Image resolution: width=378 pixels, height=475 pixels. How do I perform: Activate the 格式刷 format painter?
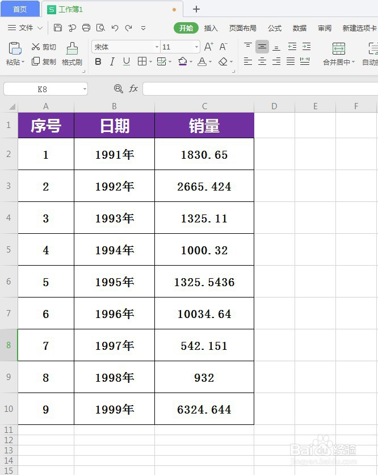tap(72, 54)
